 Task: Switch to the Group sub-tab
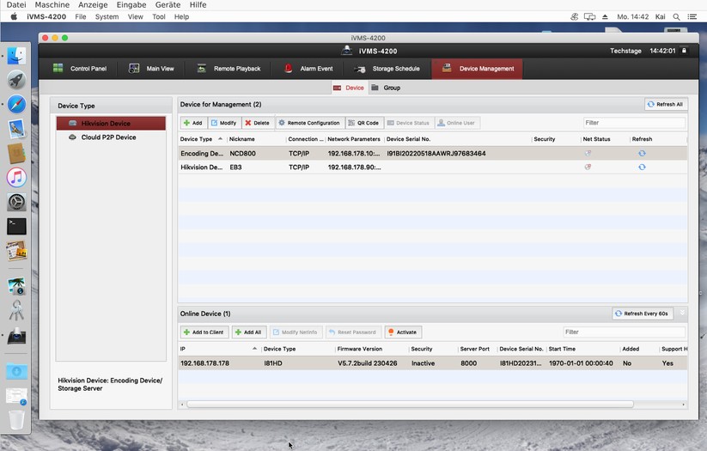[386, 88]
